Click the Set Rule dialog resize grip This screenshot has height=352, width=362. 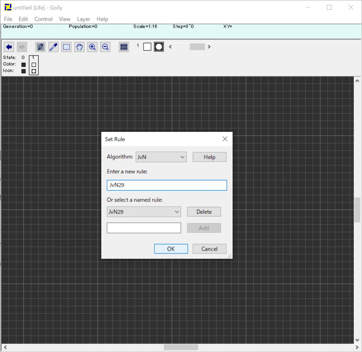click(x=229, y=256)
